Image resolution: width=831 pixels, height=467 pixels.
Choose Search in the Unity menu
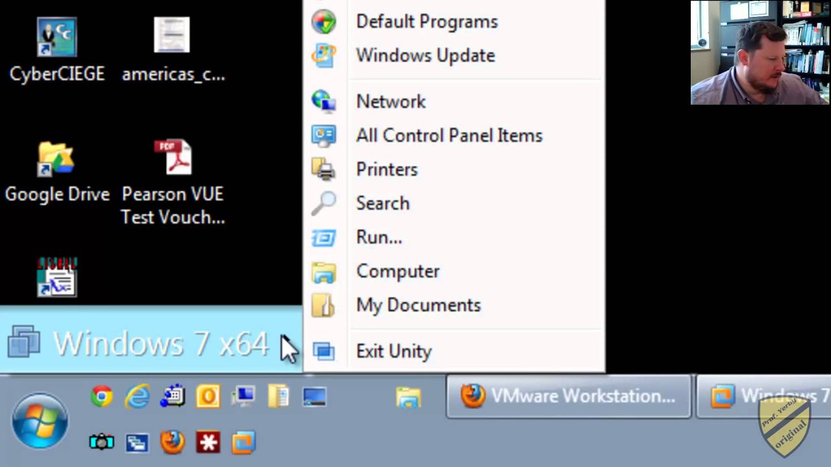pos(454,203)
